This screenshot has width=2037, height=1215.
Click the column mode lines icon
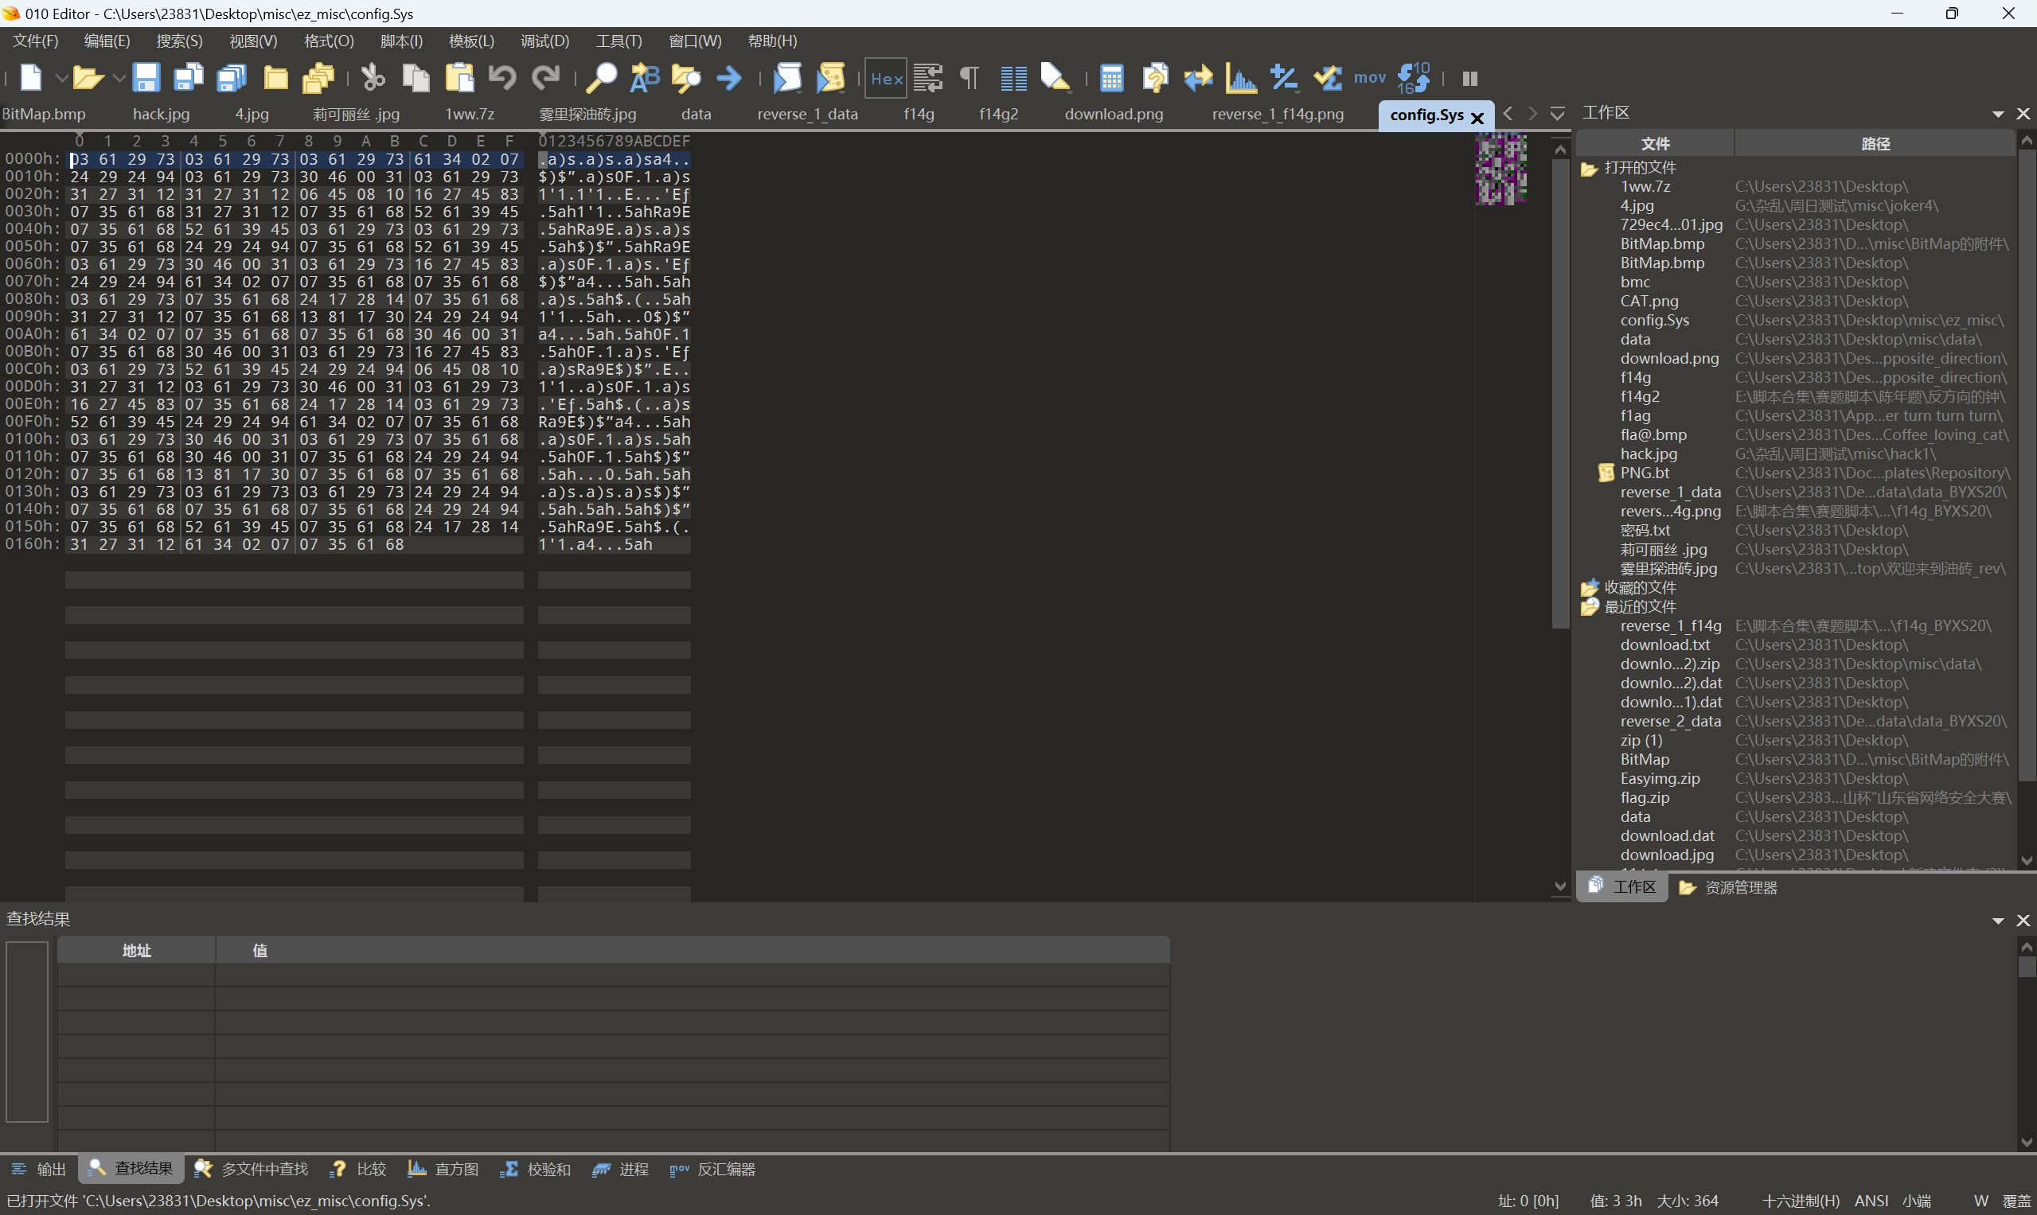(x=1013, y=78)
